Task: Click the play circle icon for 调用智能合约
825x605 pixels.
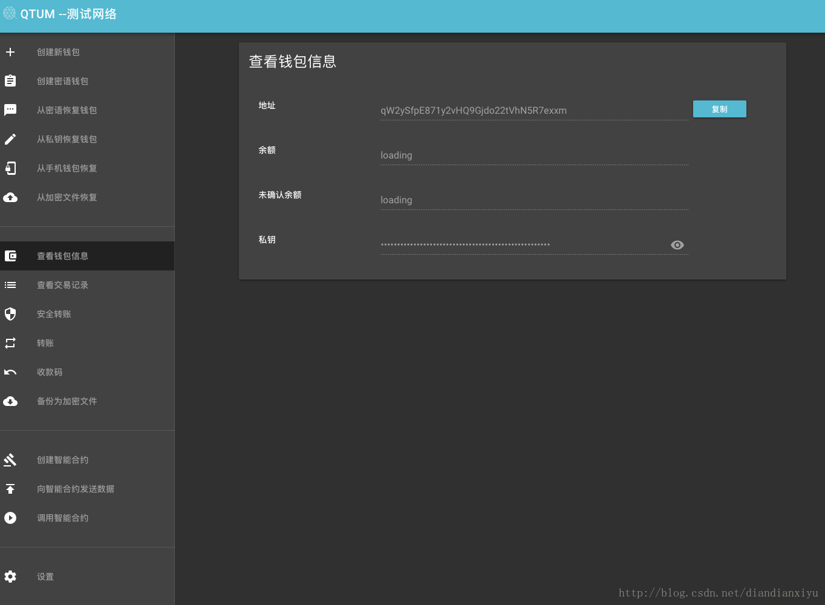Action: click(10, 518)
